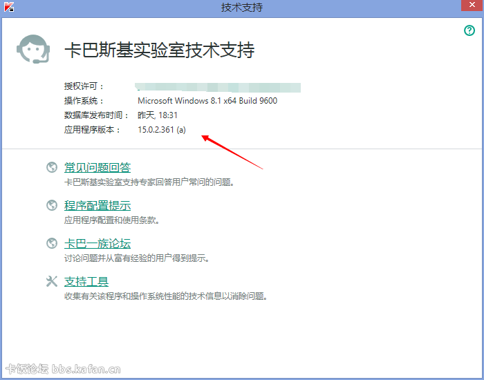The image size is (484, 380).
Task: Click the description 收集有关该程序和操作系统性能的技术信息
Action: [166, 296]
